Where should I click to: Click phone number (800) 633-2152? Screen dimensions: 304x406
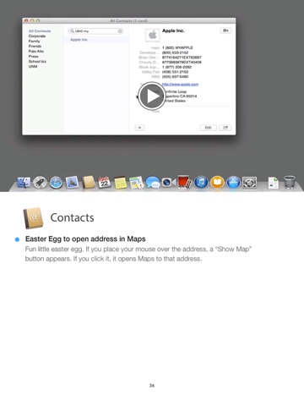175,52
